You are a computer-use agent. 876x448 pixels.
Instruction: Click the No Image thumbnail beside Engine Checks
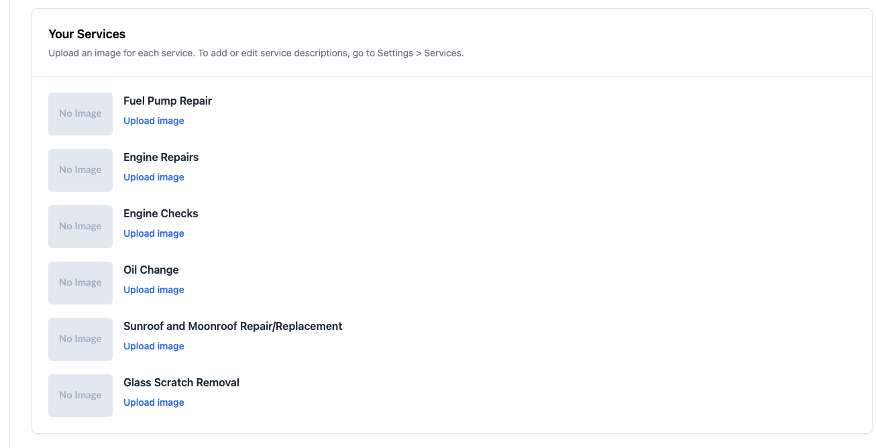[80, 227]
